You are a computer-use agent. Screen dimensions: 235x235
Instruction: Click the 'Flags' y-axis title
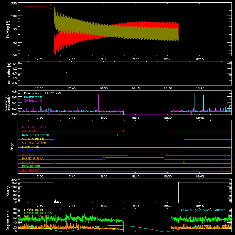(12, 147)
